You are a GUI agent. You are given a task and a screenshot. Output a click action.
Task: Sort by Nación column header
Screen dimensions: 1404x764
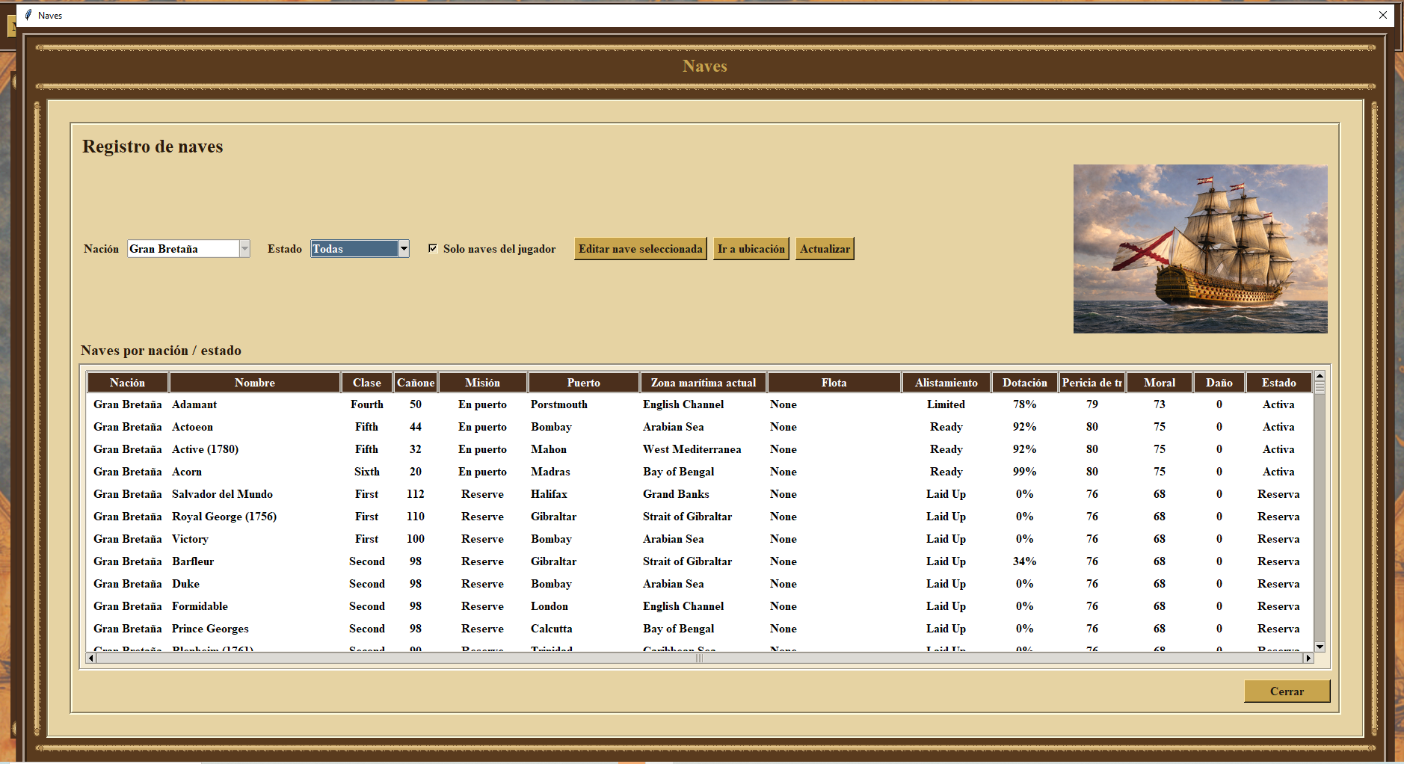point(128,383)
